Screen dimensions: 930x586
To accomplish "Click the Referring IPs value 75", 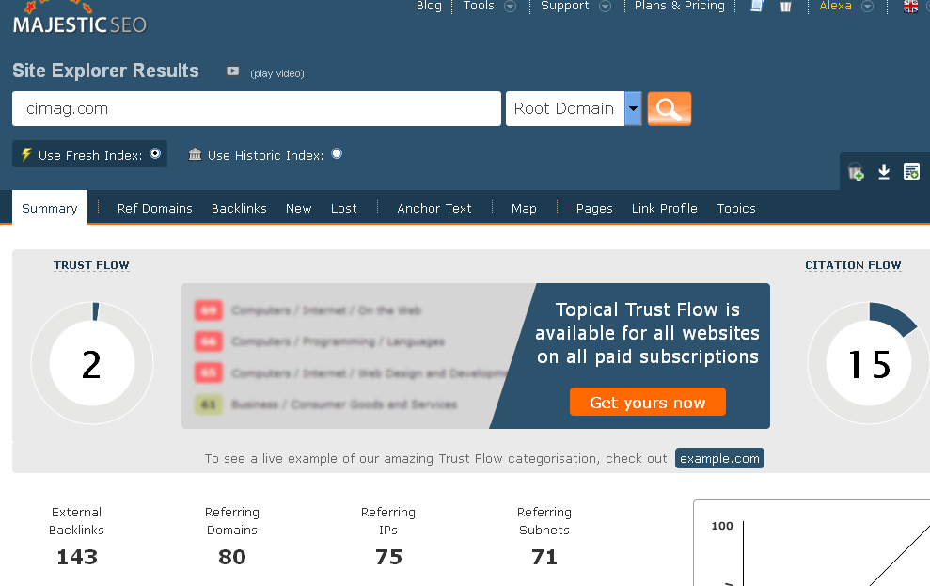I will click(x=388, y=557).
